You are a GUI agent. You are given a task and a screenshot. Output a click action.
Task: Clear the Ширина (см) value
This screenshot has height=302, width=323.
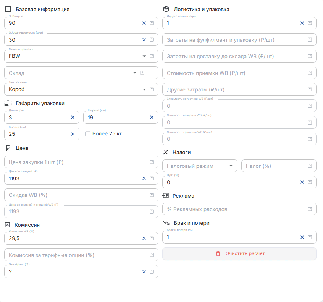152,117
